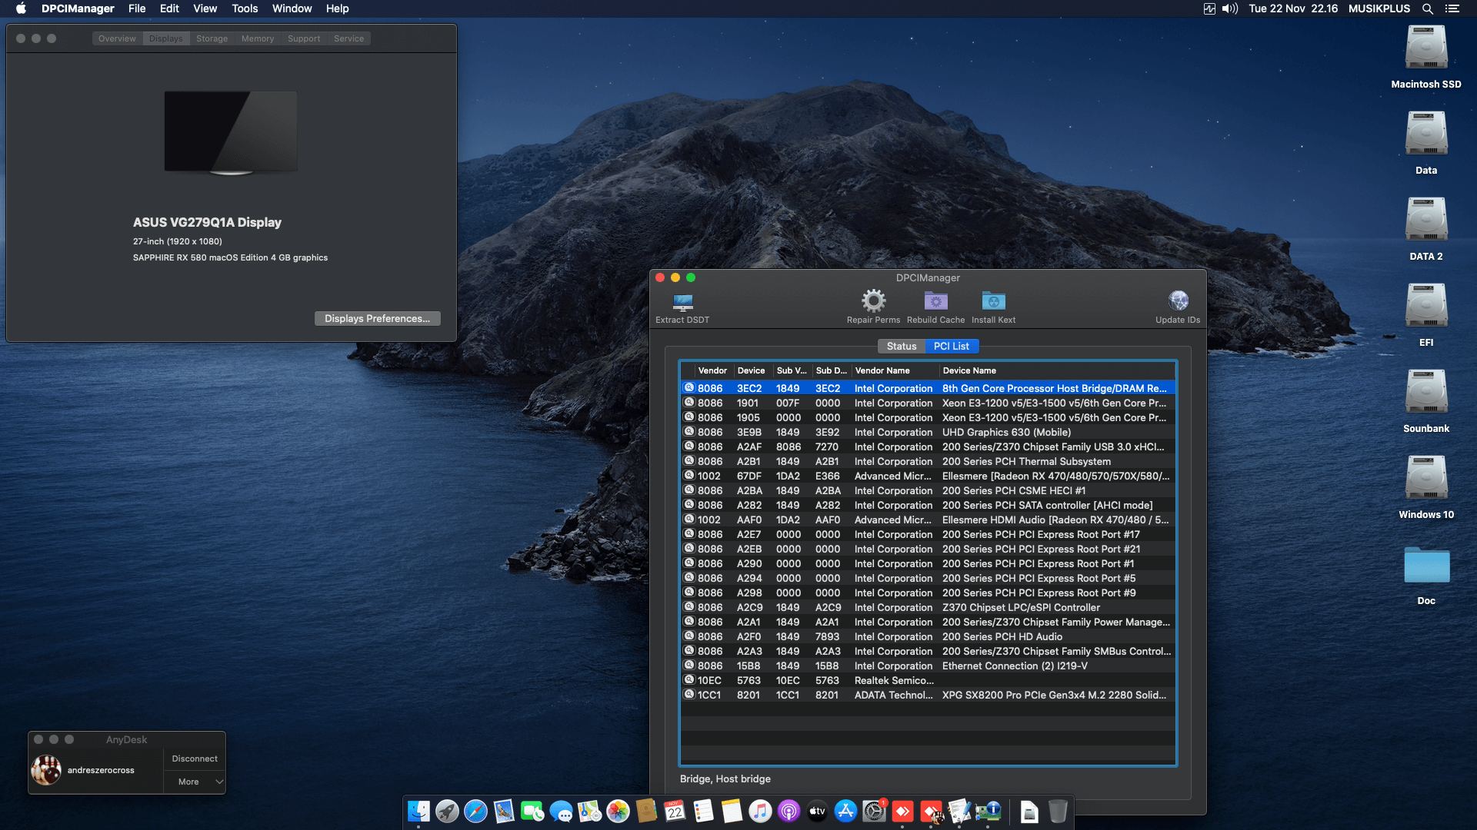Screen dimensions: 1477x830
Task: Click Disconnect in AnyDesk panel
Action: (195, 759)
